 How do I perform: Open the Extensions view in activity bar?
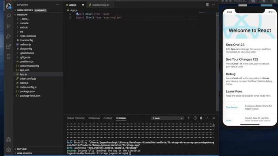[9, 46]
